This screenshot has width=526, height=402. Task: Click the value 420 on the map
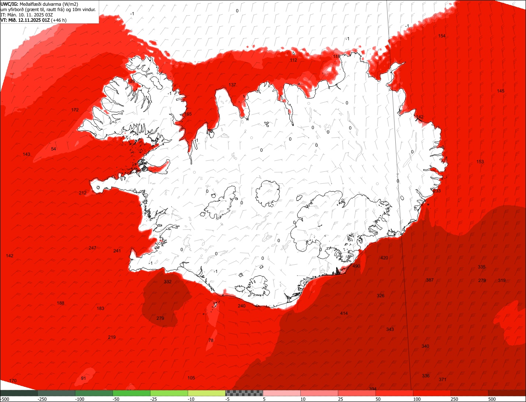pos(384,258)
